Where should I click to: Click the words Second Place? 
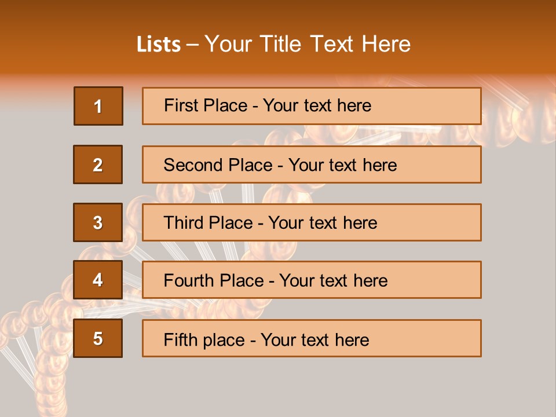[218, 165]
